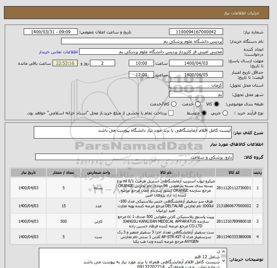Image resolution: width=277 pixels, height=268 pixels.
Task: Click the announcement date field 1400/03/31 - 09:09
Action: coord(51,32)
